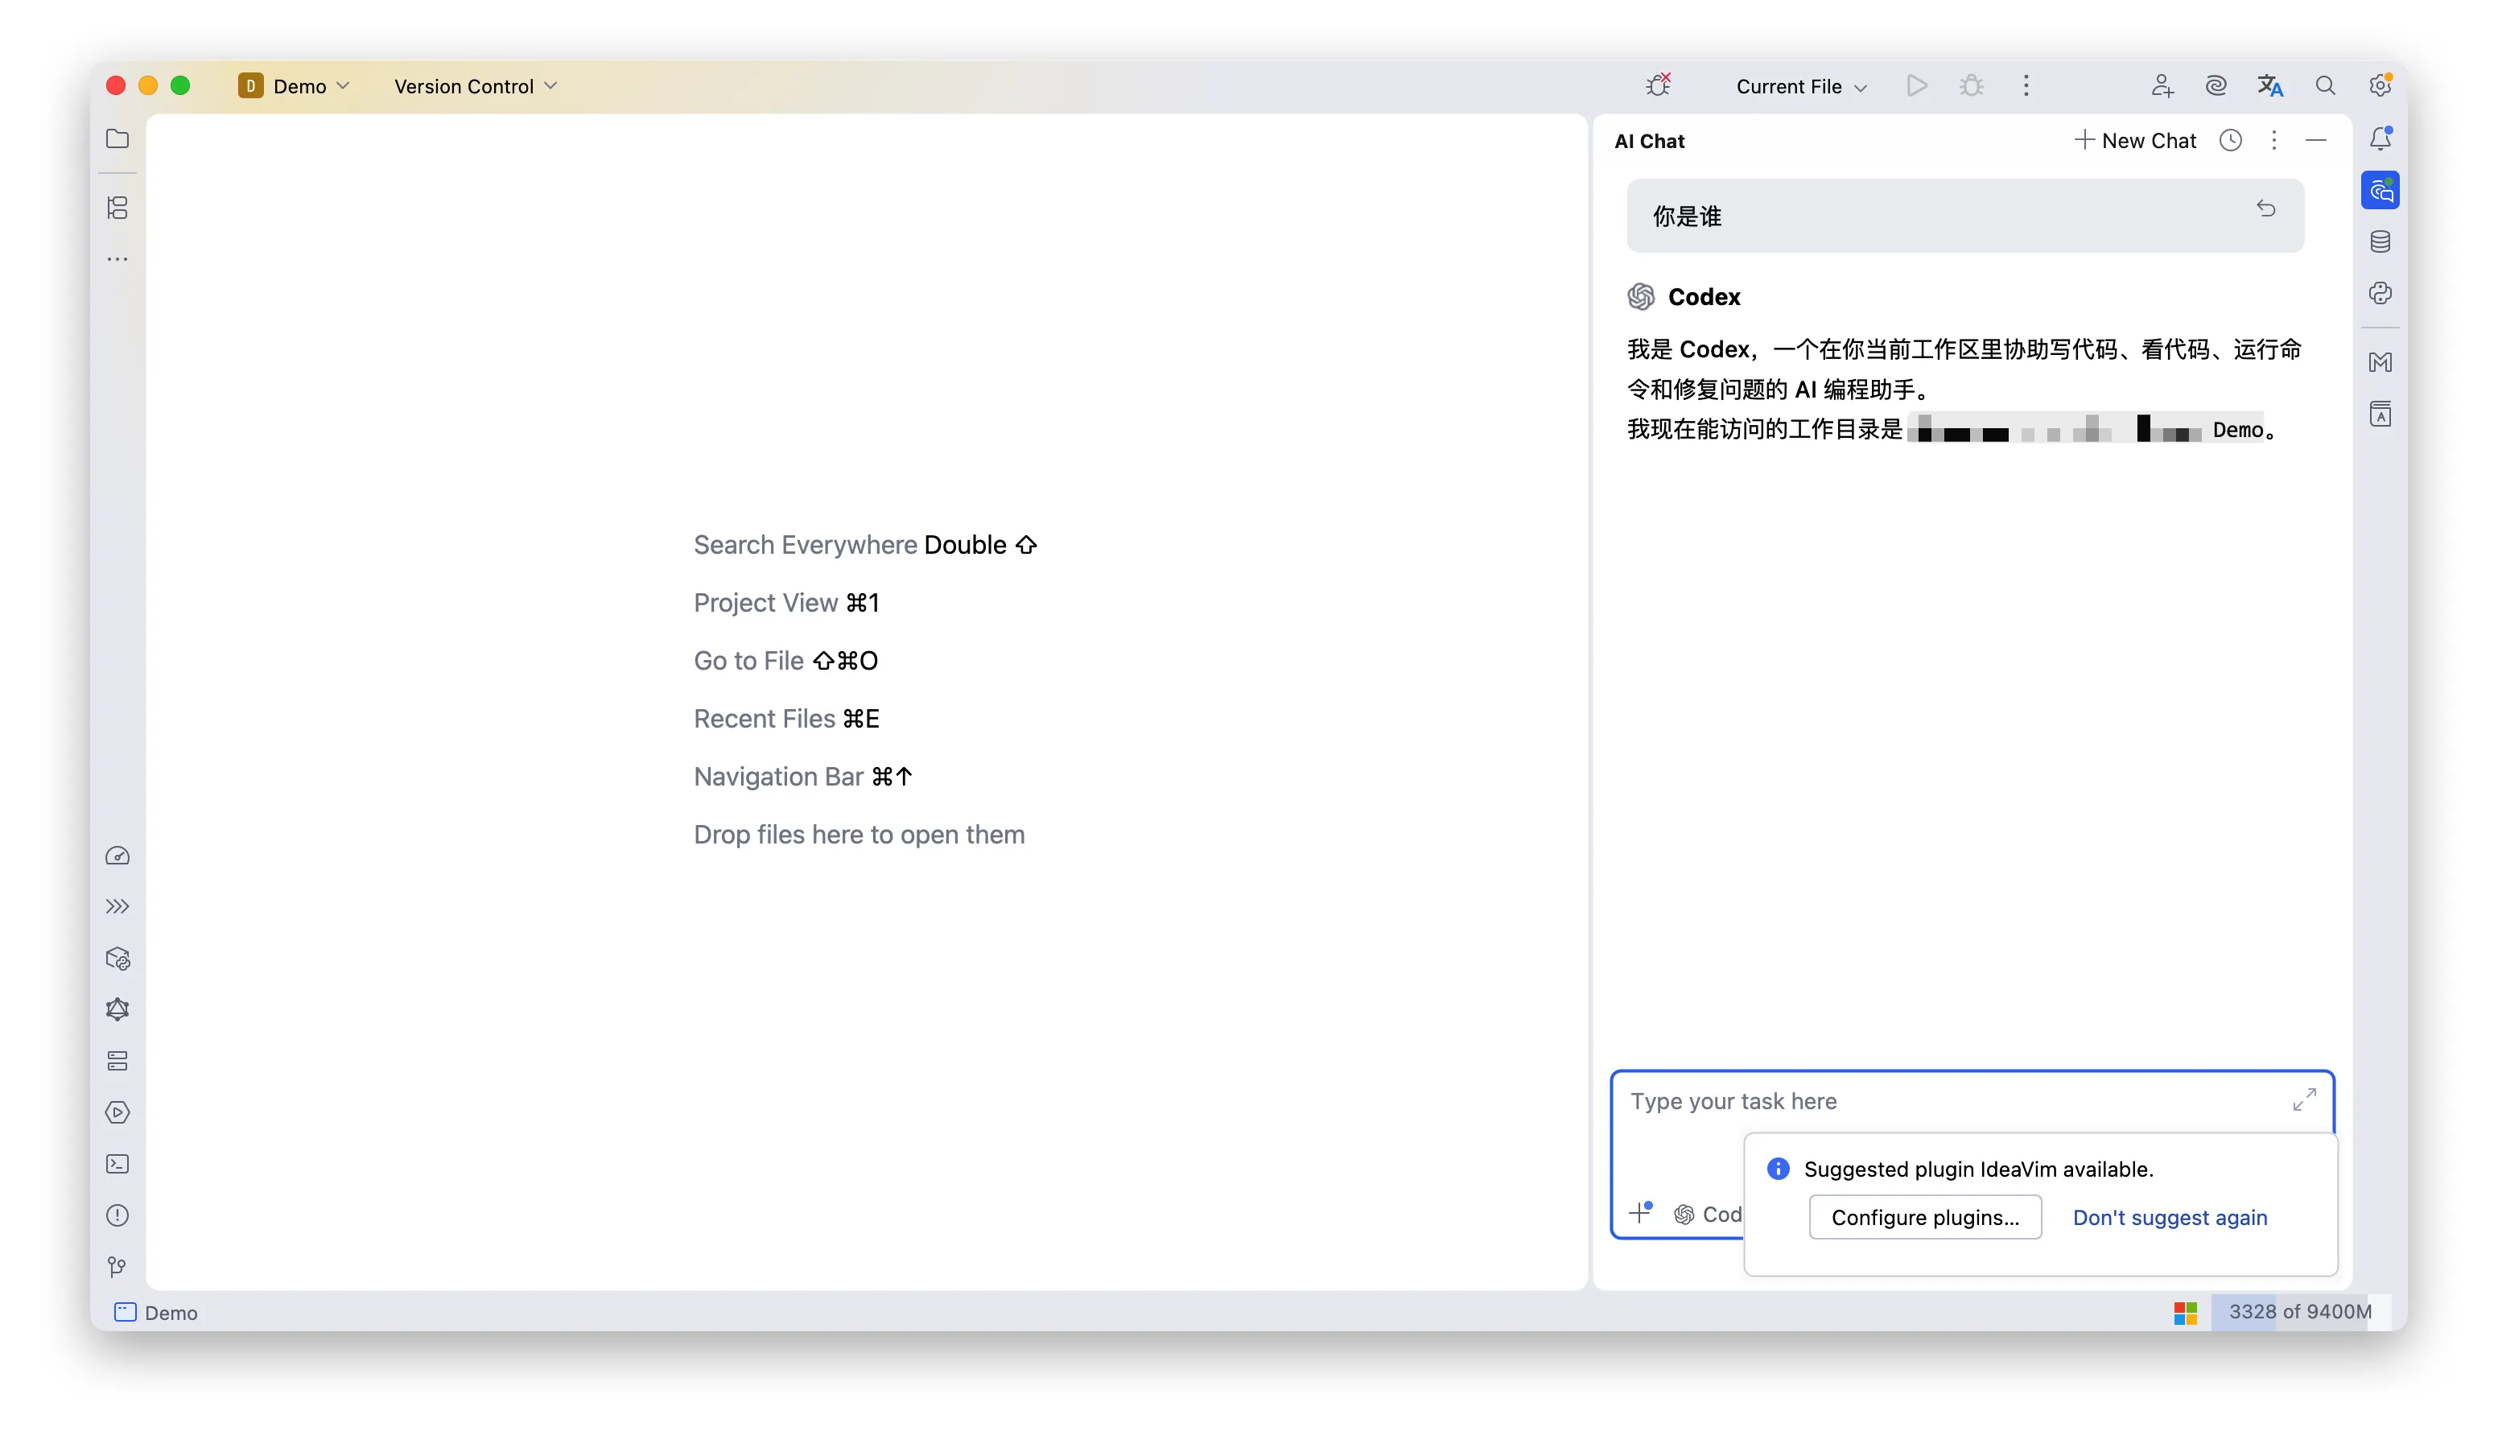Hide the AI Chat panel
Image resolution: width=2498 pixels, height=1452 pixels.
click(2315, 141)
